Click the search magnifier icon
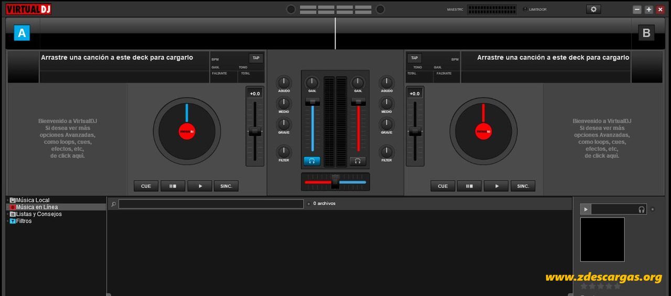This screenshot has width=671, height=296. 113,204
